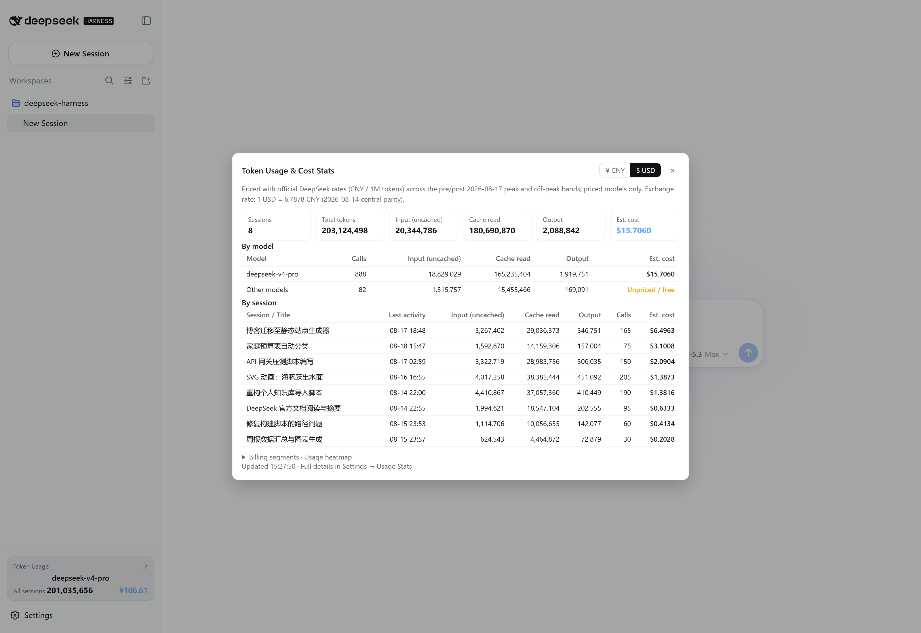This screenshot has width=921, height=633.
Task: Open the deepseek-harness workspace
Action: point(81,103)
